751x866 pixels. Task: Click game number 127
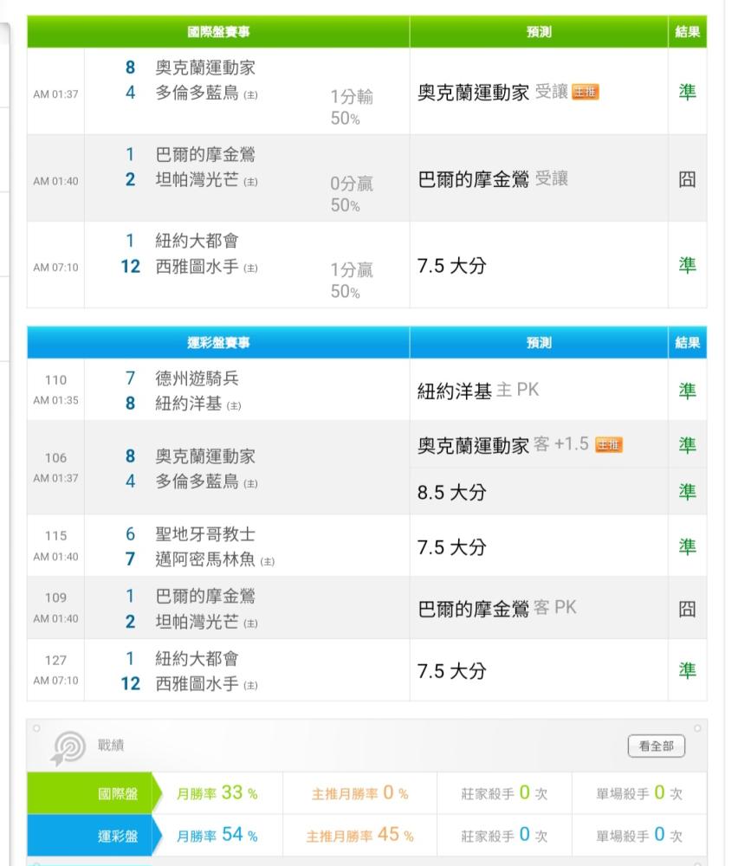point(55,661)
